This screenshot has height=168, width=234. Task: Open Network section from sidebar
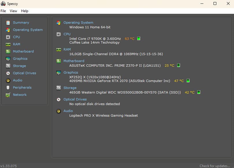(20, 95)
